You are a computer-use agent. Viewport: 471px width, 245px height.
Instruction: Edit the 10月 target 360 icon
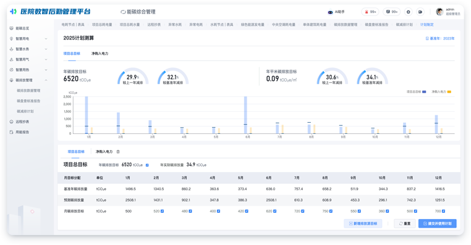pos(387,211)
